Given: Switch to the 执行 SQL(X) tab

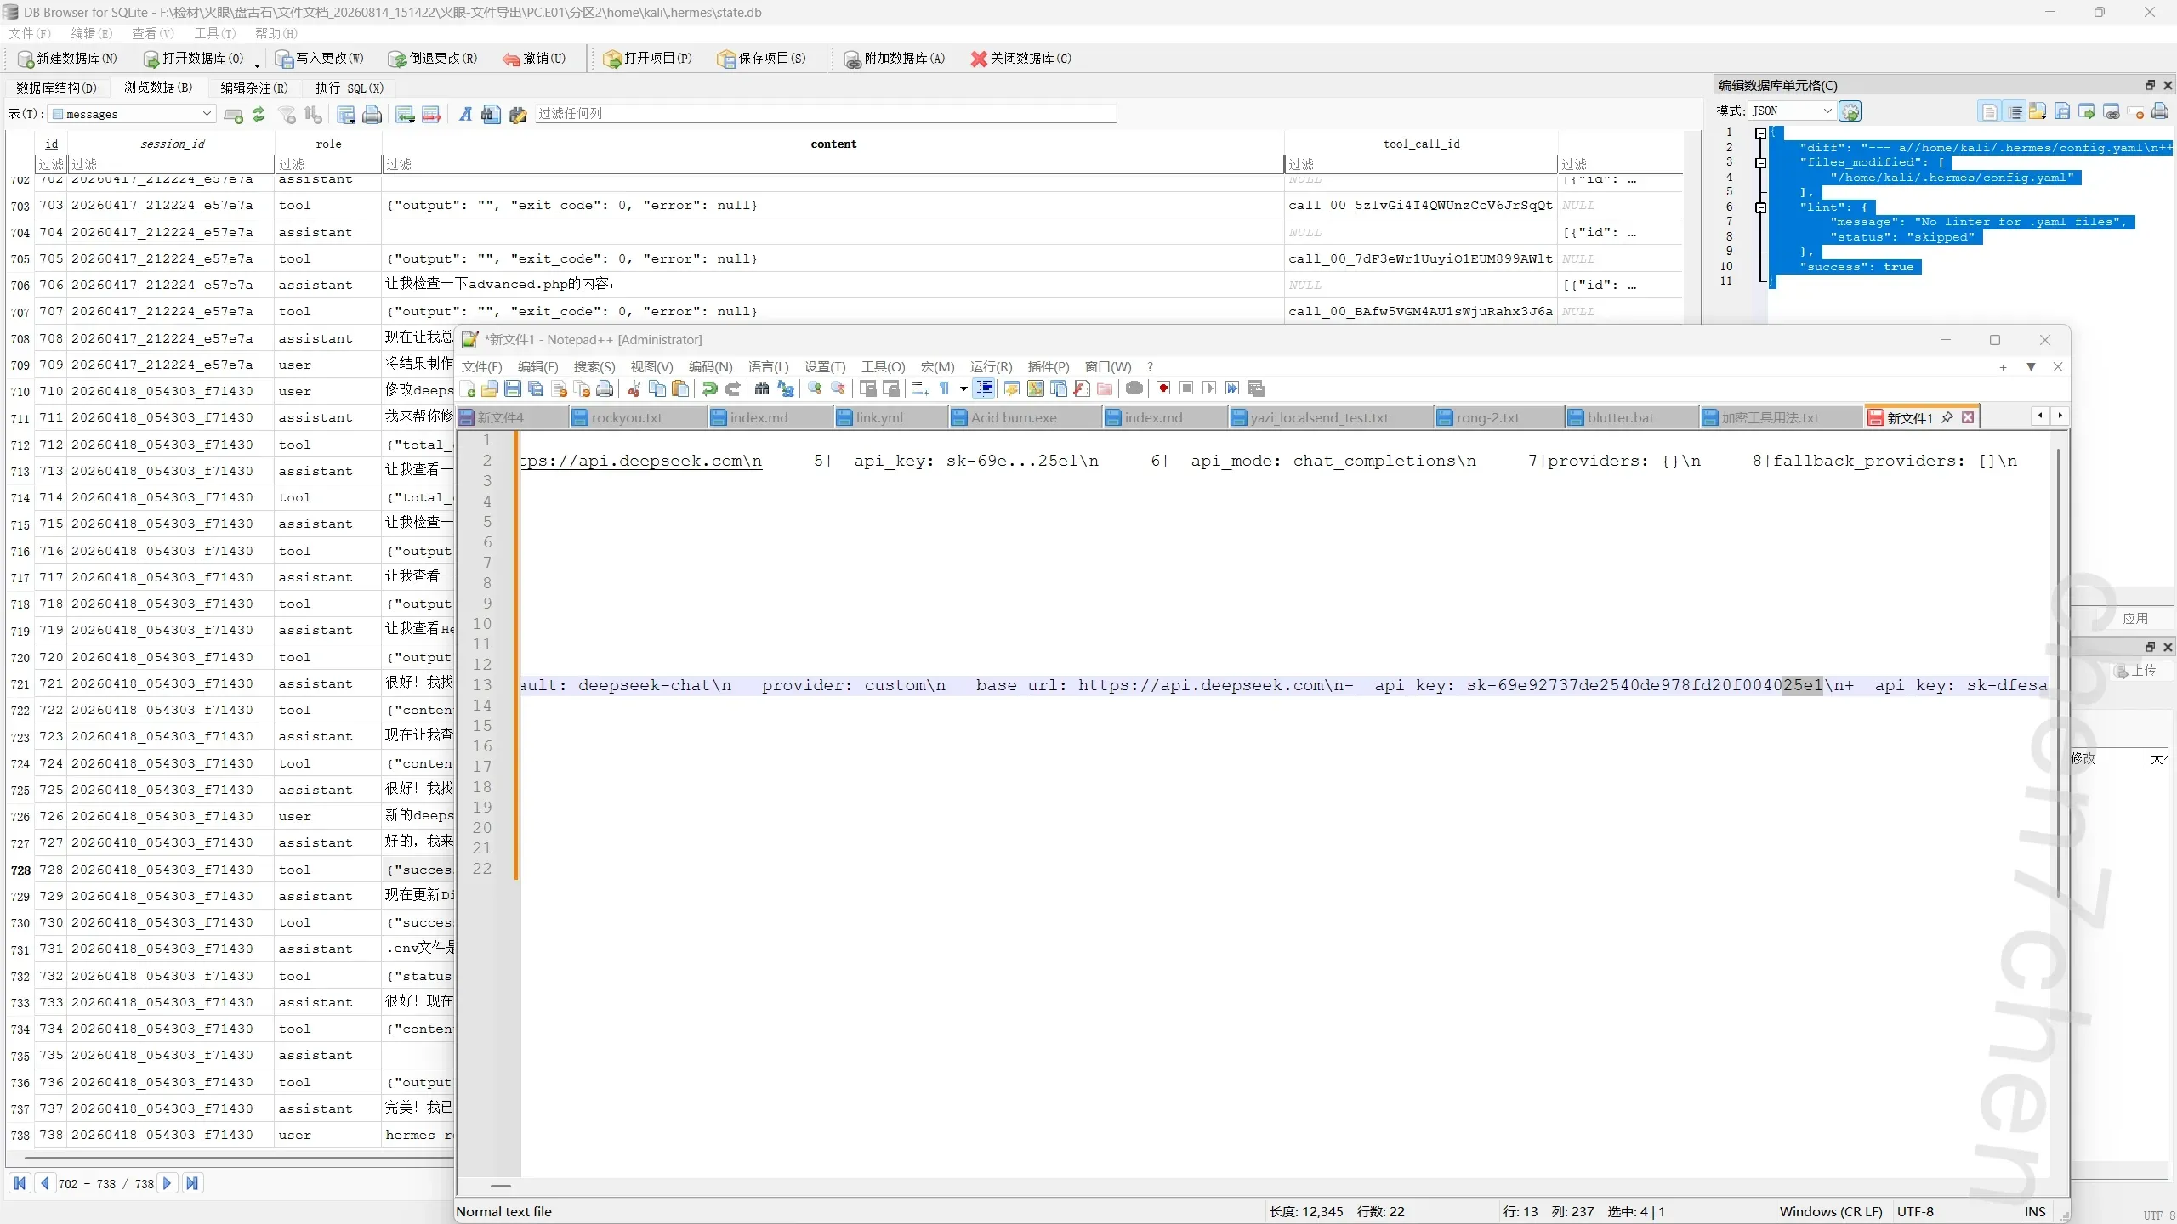Looking at the screenshot, I should coord(350,88).
